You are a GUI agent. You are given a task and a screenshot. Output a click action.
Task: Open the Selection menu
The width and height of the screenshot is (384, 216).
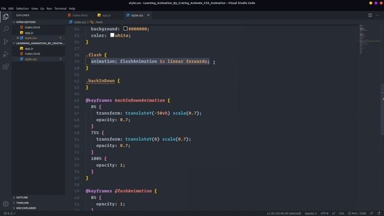pos(22,8)
